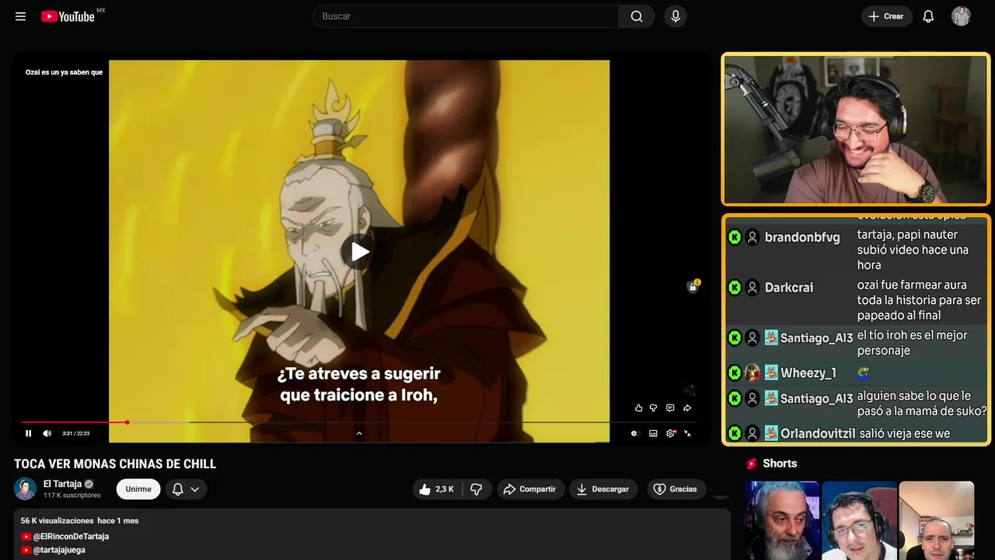This screenshot has height=560, width=995.
Task: Click the 117 K suscriptores text
Action: click(x=72, y=495)
